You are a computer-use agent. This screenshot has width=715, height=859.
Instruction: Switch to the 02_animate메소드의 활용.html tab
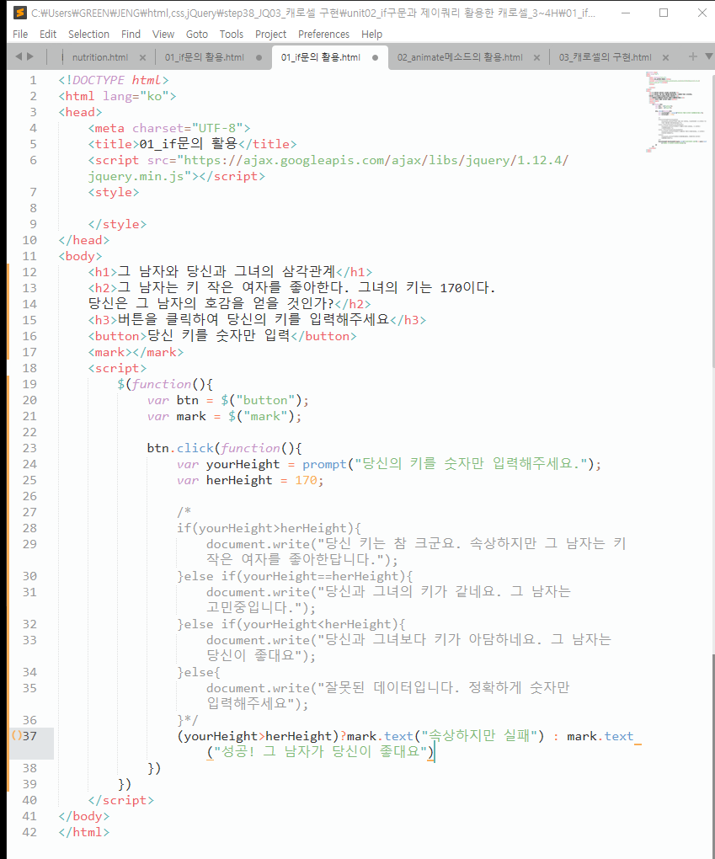(460, 57)
